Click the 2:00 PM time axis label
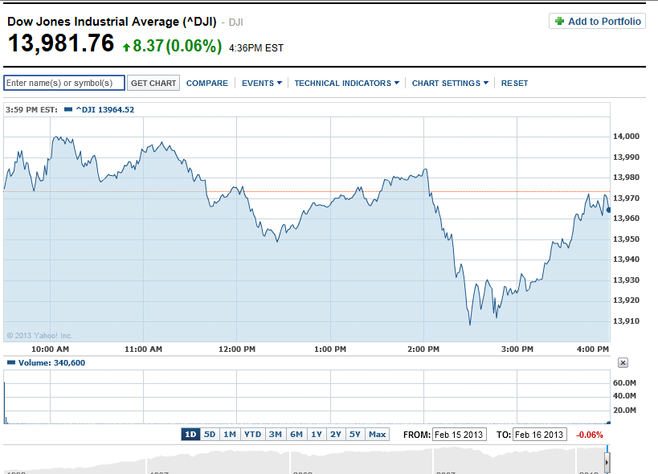Image resolution: width=658 pixels, height=474 pixels. click(423, 349)
